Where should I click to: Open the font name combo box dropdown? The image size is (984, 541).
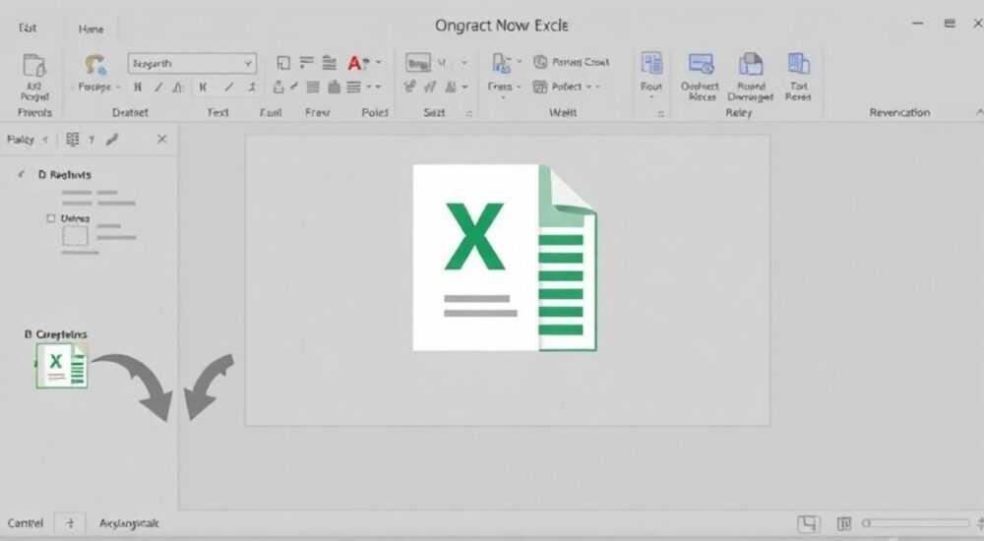tap(248, 63)
